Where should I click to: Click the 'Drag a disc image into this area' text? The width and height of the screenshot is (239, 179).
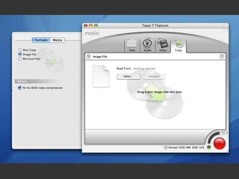pyautogui.click(x=159, y=92)
